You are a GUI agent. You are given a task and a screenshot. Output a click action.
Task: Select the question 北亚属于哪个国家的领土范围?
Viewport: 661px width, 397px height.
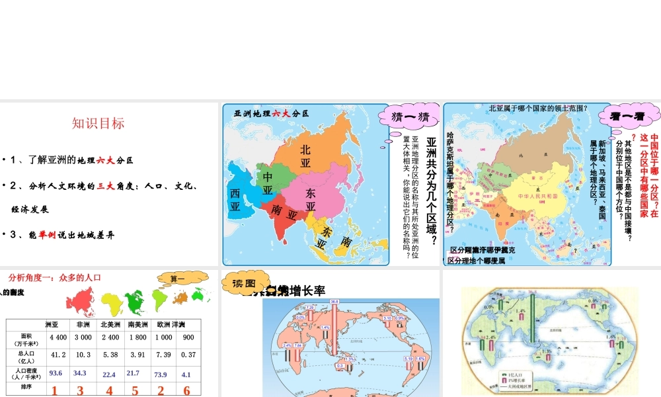pos(538,109)
